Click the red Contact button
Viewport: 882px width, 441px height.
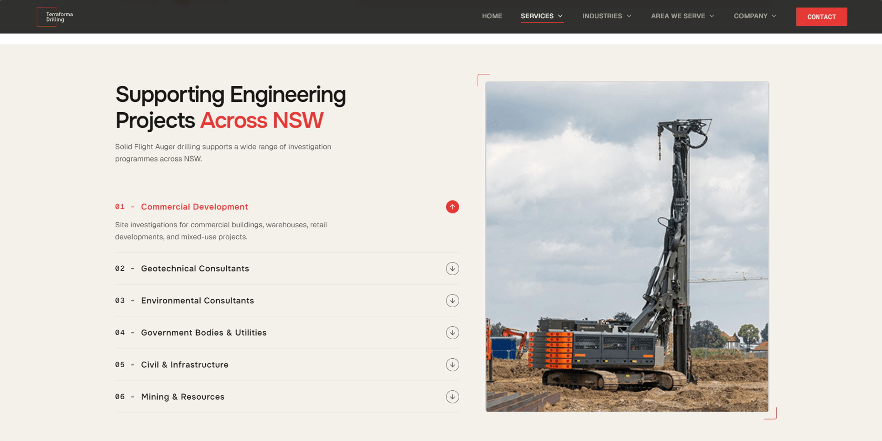coord(822,17)
